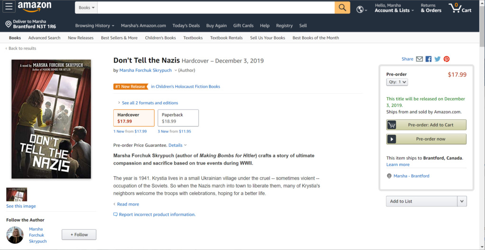Open the shopping cart
This screenshot has width=485, height=250.
(x=459, y=8)
